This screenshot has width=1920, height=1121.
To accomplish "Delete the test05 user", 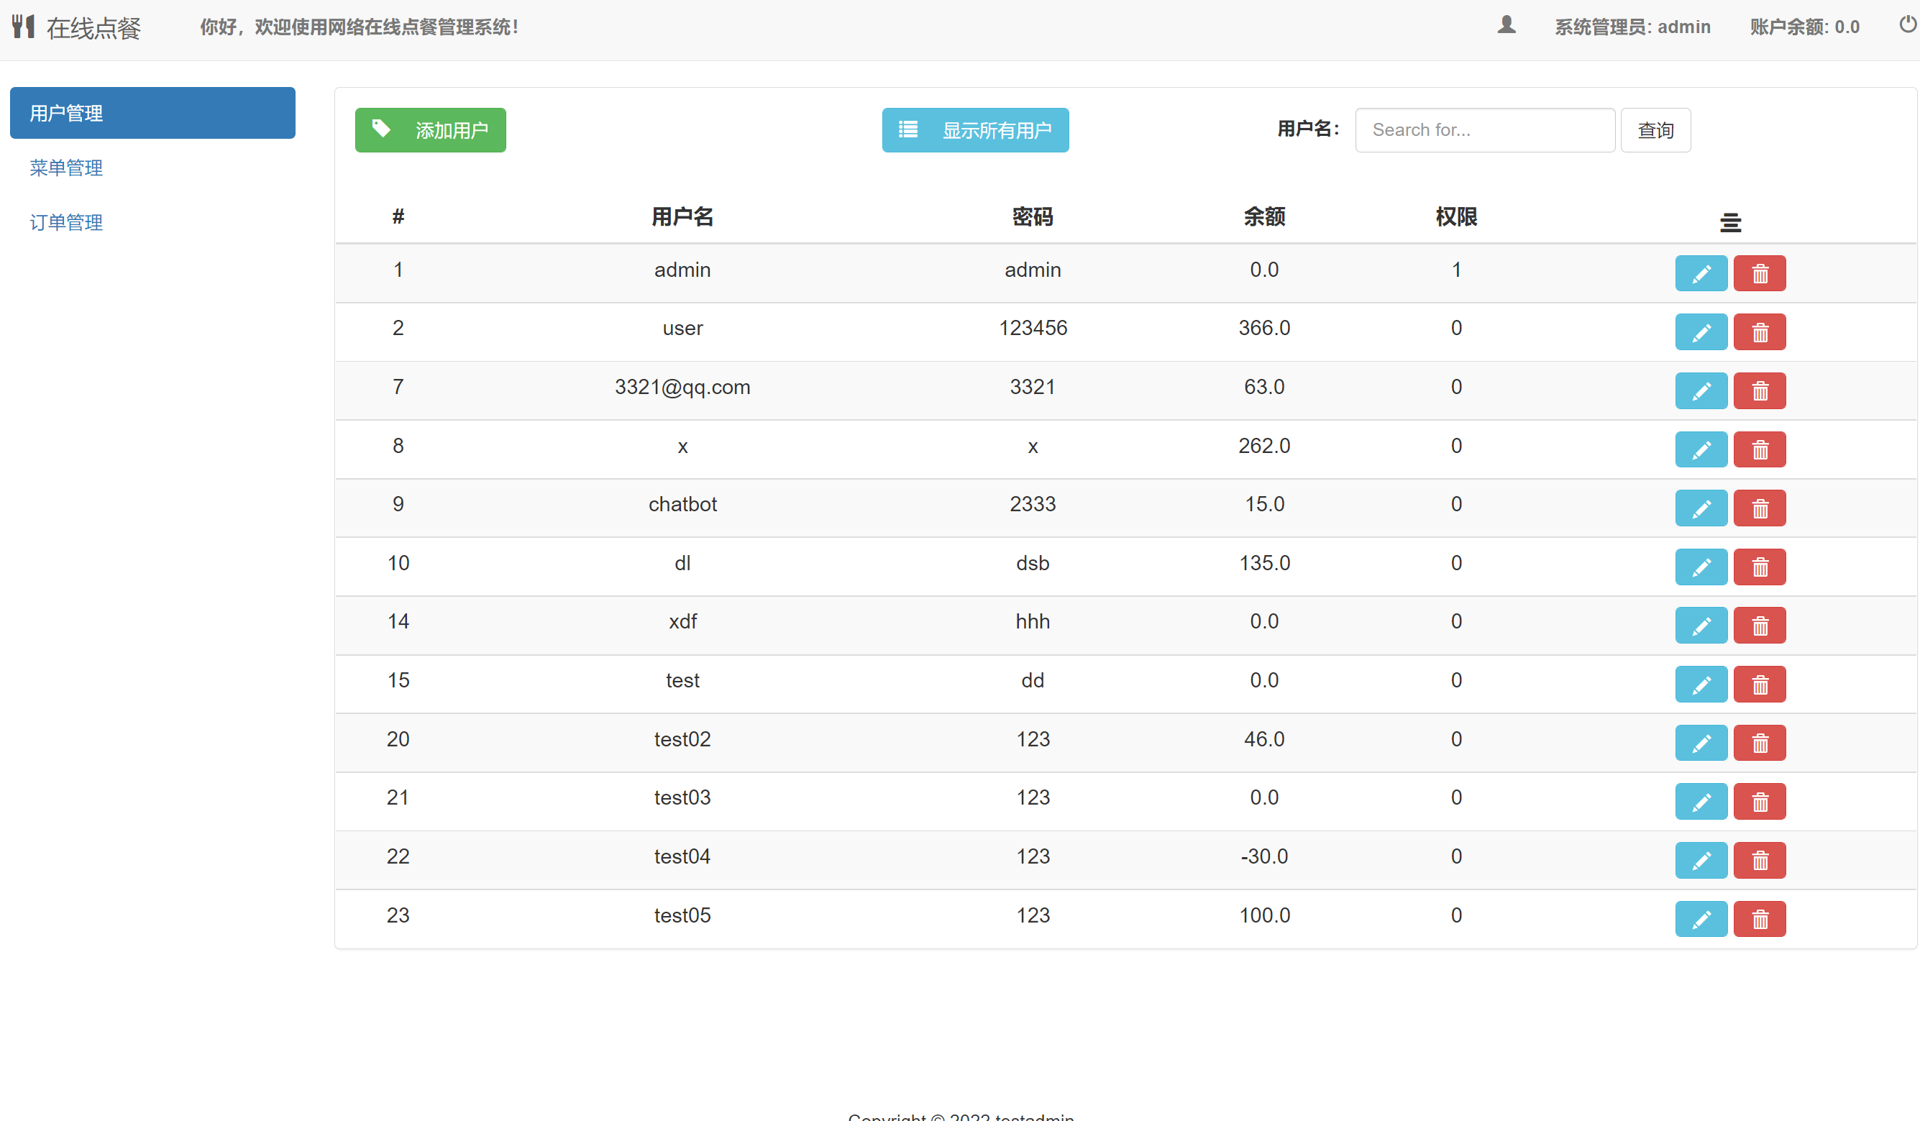I will click(1759, 919).
